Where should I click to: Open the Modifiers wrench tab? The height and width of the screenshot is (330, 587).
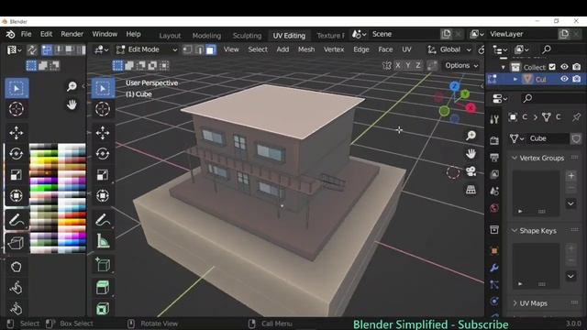point(494,268)
